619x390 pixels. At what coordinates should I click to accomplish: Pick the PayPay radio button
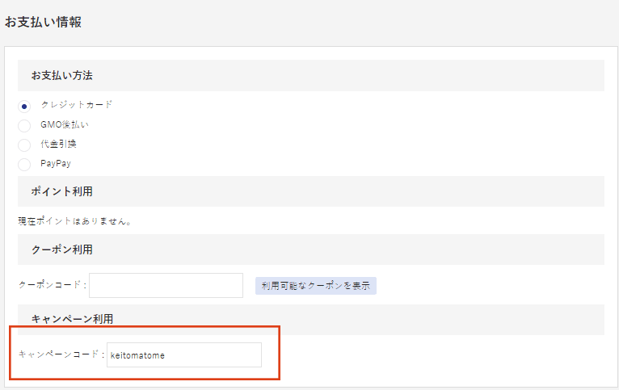(24, 164)
